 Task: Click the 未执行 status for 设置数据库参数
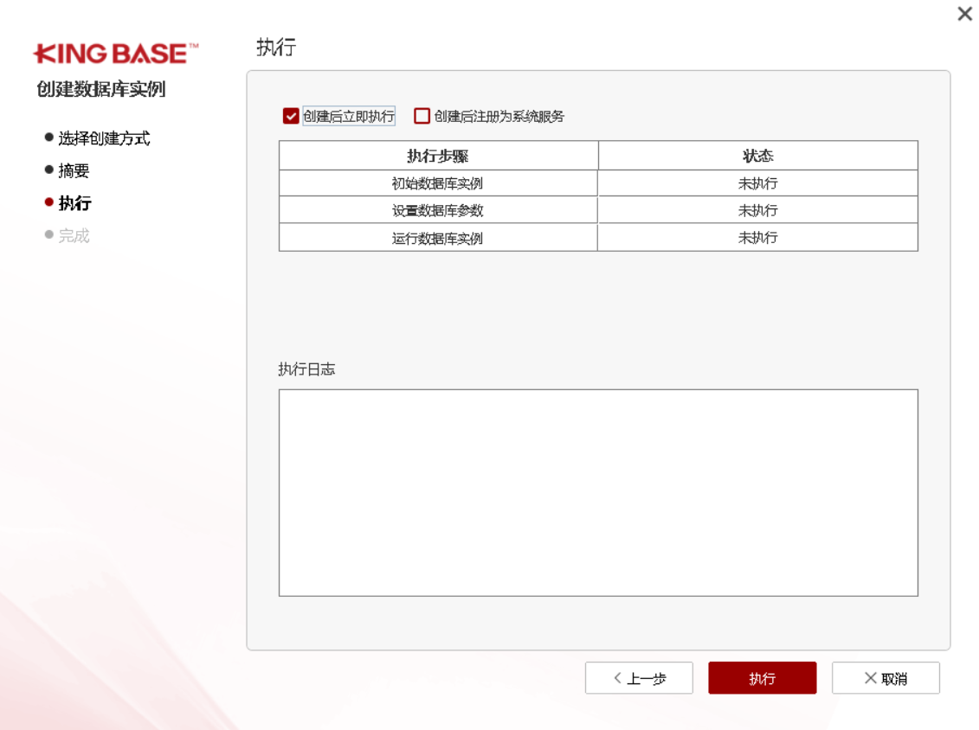[x=757, y=210]
